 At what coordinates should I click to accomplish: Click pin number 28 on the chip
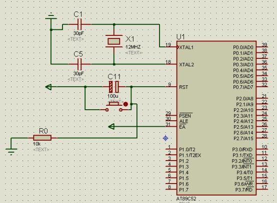pyautogui.click(x=264, y=136)
